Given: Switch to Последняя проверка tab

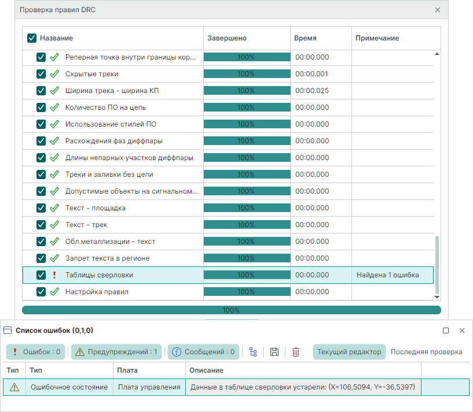Looking at the screenshot, I should pos(426,352).
